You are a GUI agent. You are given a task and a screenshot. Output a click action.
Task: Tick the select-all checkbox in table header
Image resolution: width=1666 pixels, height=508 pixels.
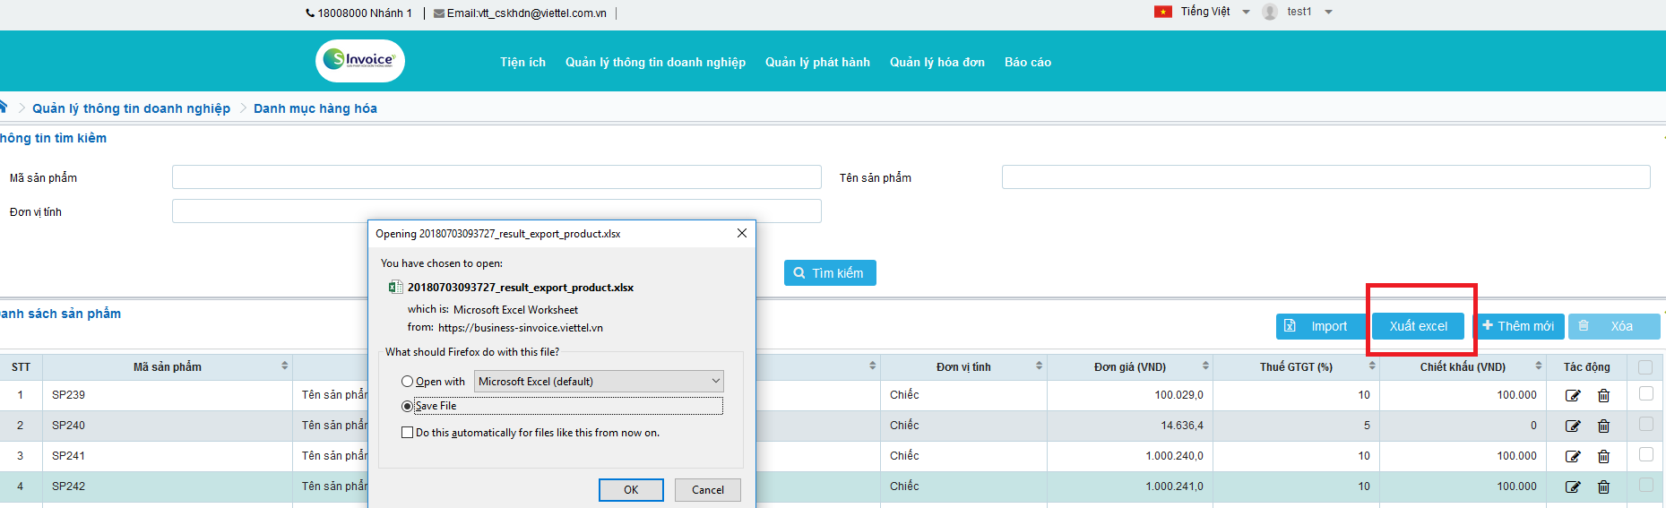point(1644,366)
